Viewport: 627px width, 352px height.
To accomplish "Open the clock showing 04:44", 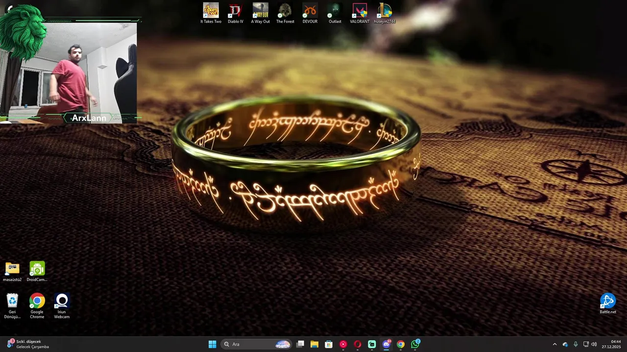I will click(x=611, y=344).
